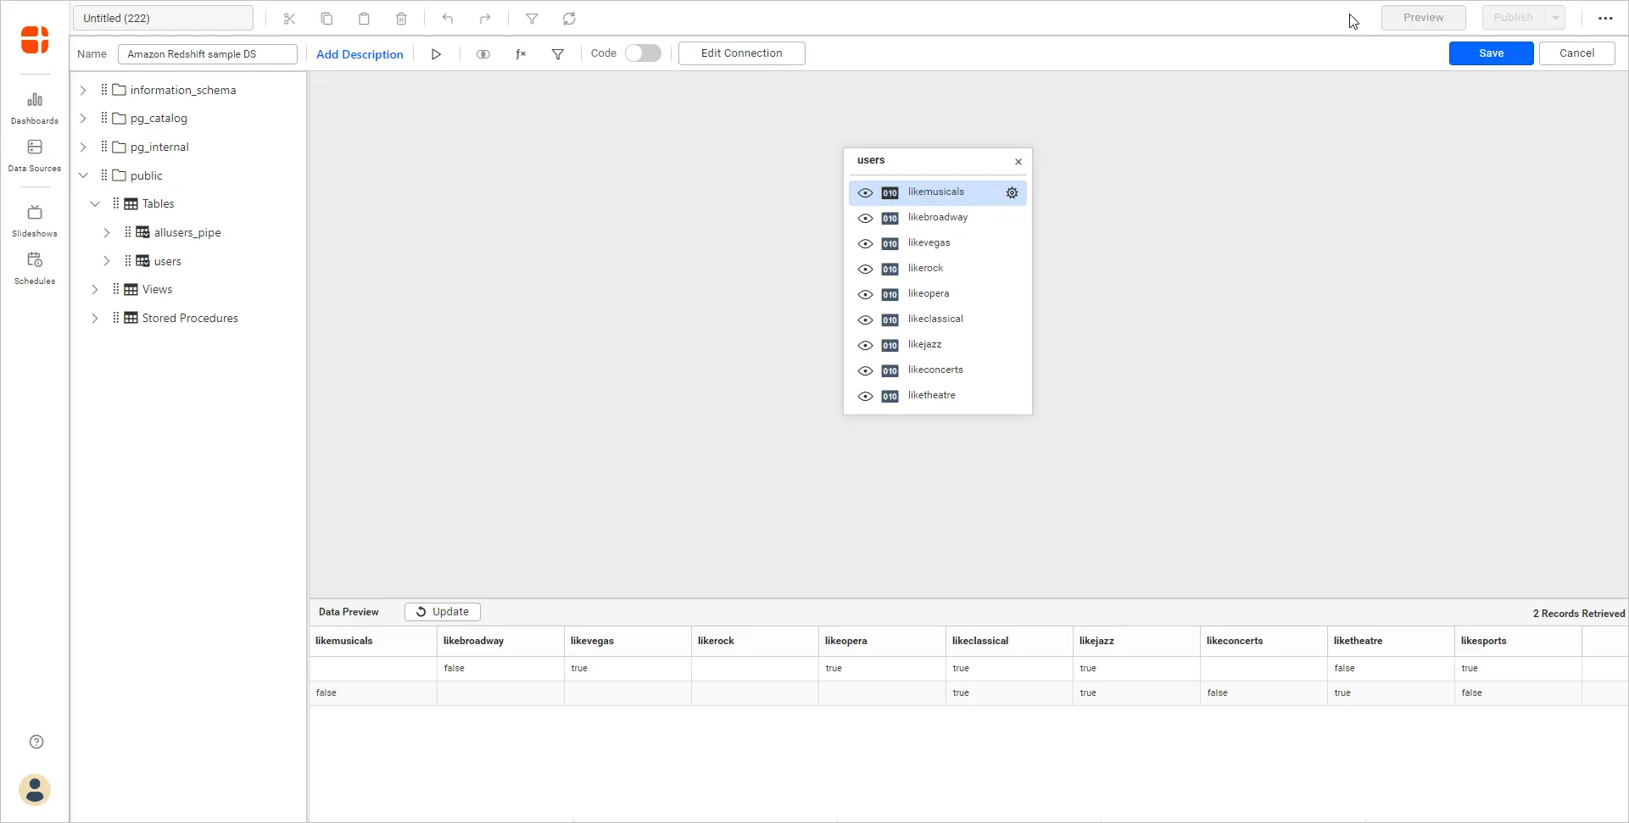The width and height of the screenshot is (1629, 823).
Task: Hide the likebroadway column using eye icon
Action: tap(865, 219)
